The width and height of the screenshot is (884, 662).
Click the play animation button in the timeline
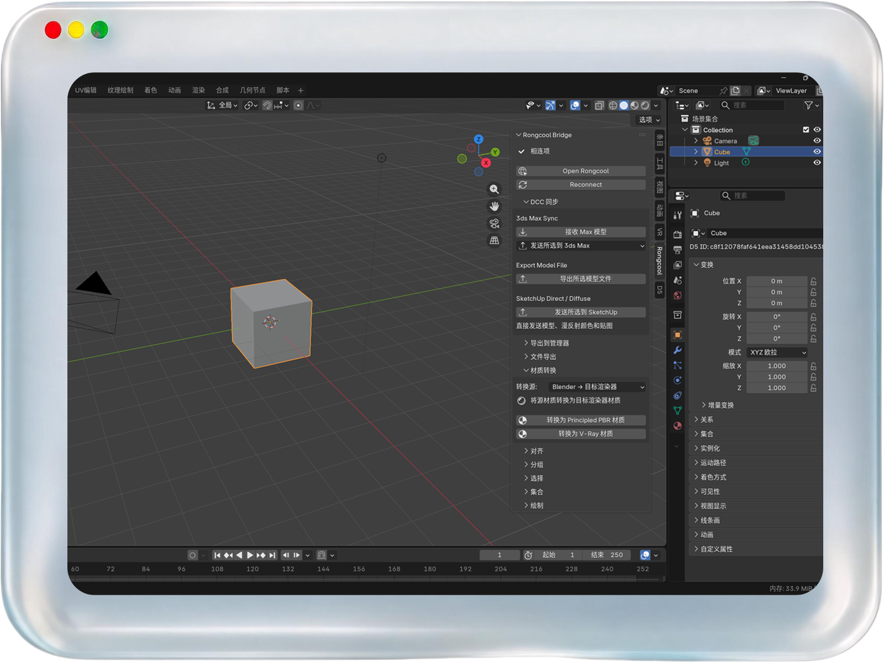coord(250,555)
